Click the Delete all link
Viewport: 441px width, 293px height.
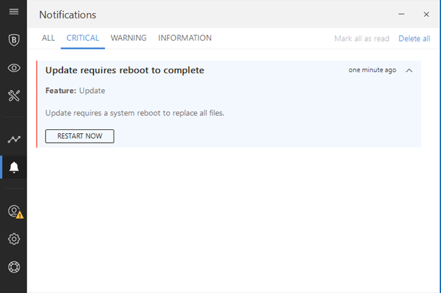coord(414,39)
